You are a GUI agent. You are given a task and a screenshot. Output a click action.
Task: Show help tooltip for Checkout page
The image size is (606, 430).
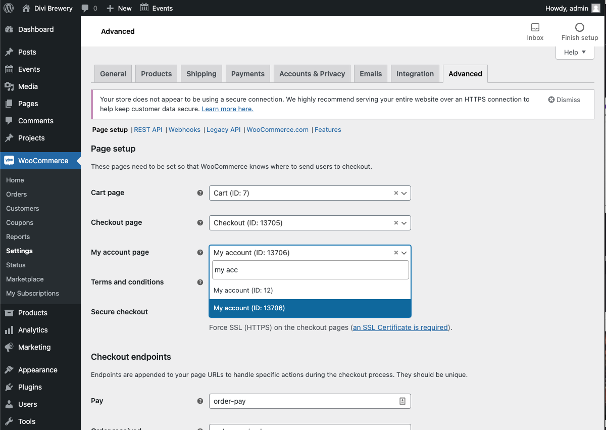pyautogui.click(x=200, y=223)
